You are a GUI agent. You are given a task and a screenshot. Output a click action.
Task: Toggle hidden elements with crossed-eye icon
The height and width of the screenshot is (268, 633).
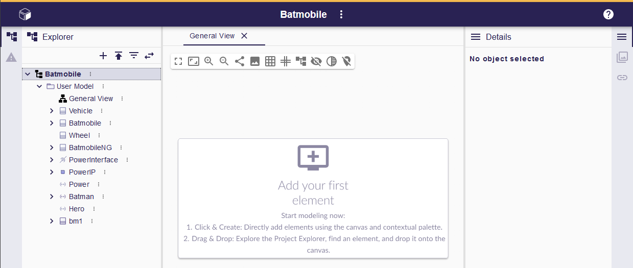(x=316, y=62)
